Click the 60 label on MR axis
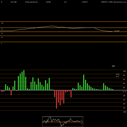This screenshot has width=127, height=127. tap(124, 80)
